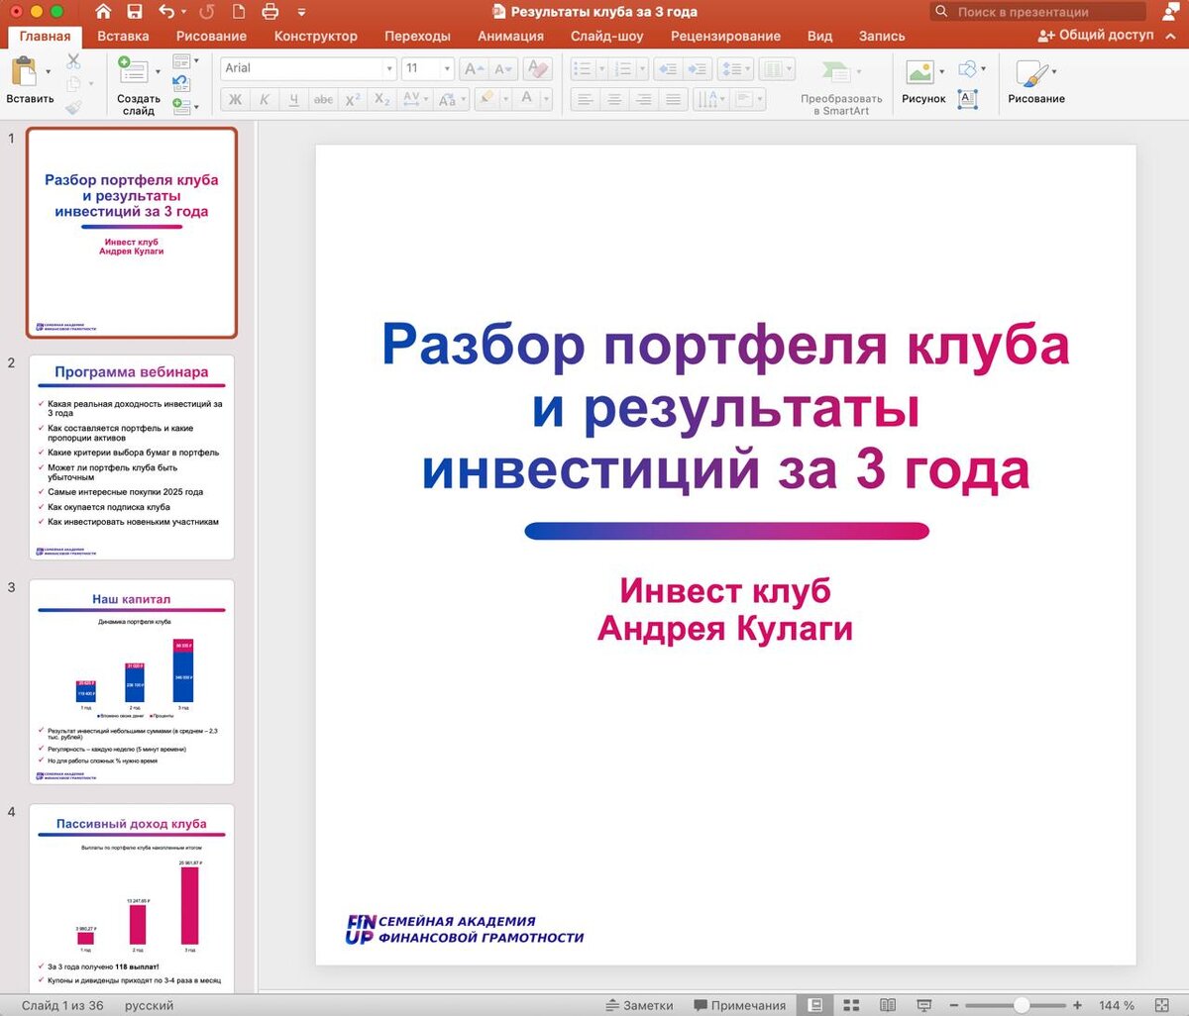Click the zoom slider handle
The image size is (1189, 1016).
[x=1021, y=1005]
